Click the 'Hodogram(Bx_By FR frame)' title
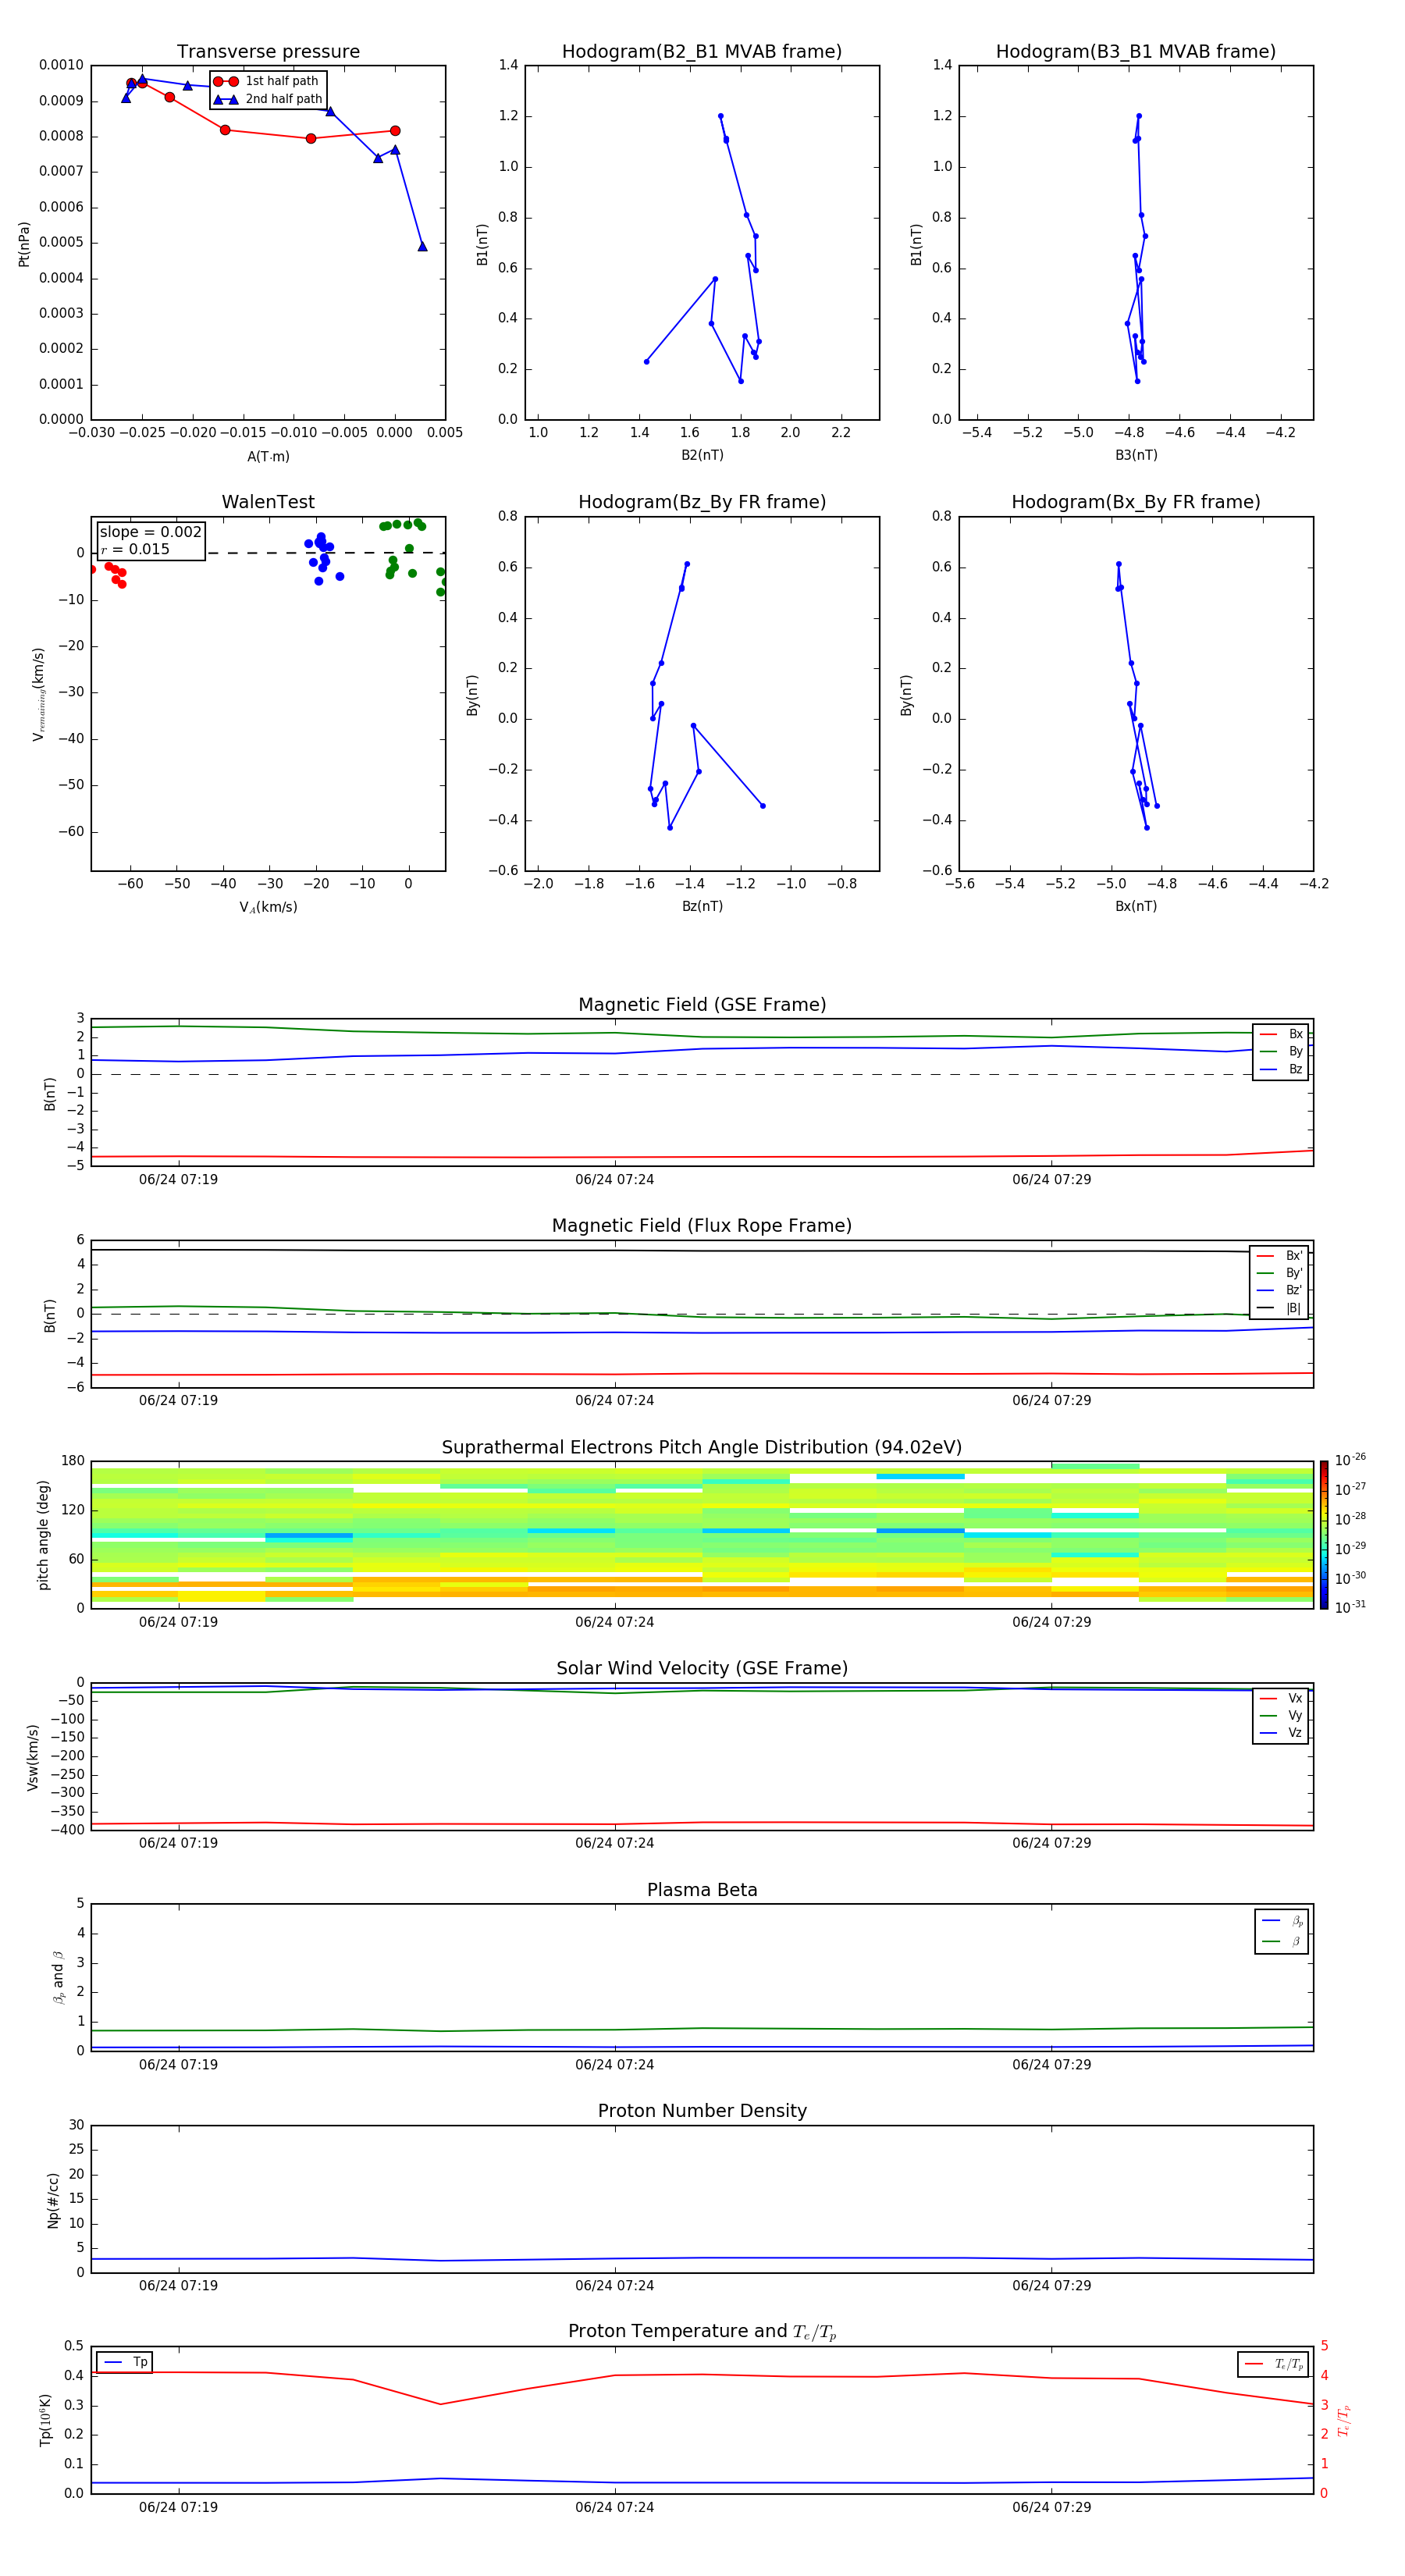The height and width of the screenshot is (2576, 1405). pos(1136,502)
